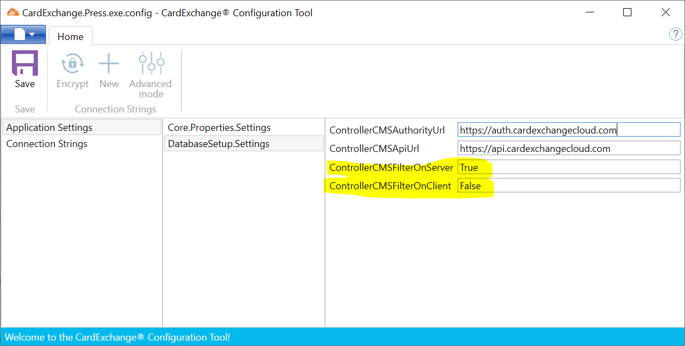The image size is (685, 346).
Task: Maximize the Configuration Tool window
Action: [627, 12]
